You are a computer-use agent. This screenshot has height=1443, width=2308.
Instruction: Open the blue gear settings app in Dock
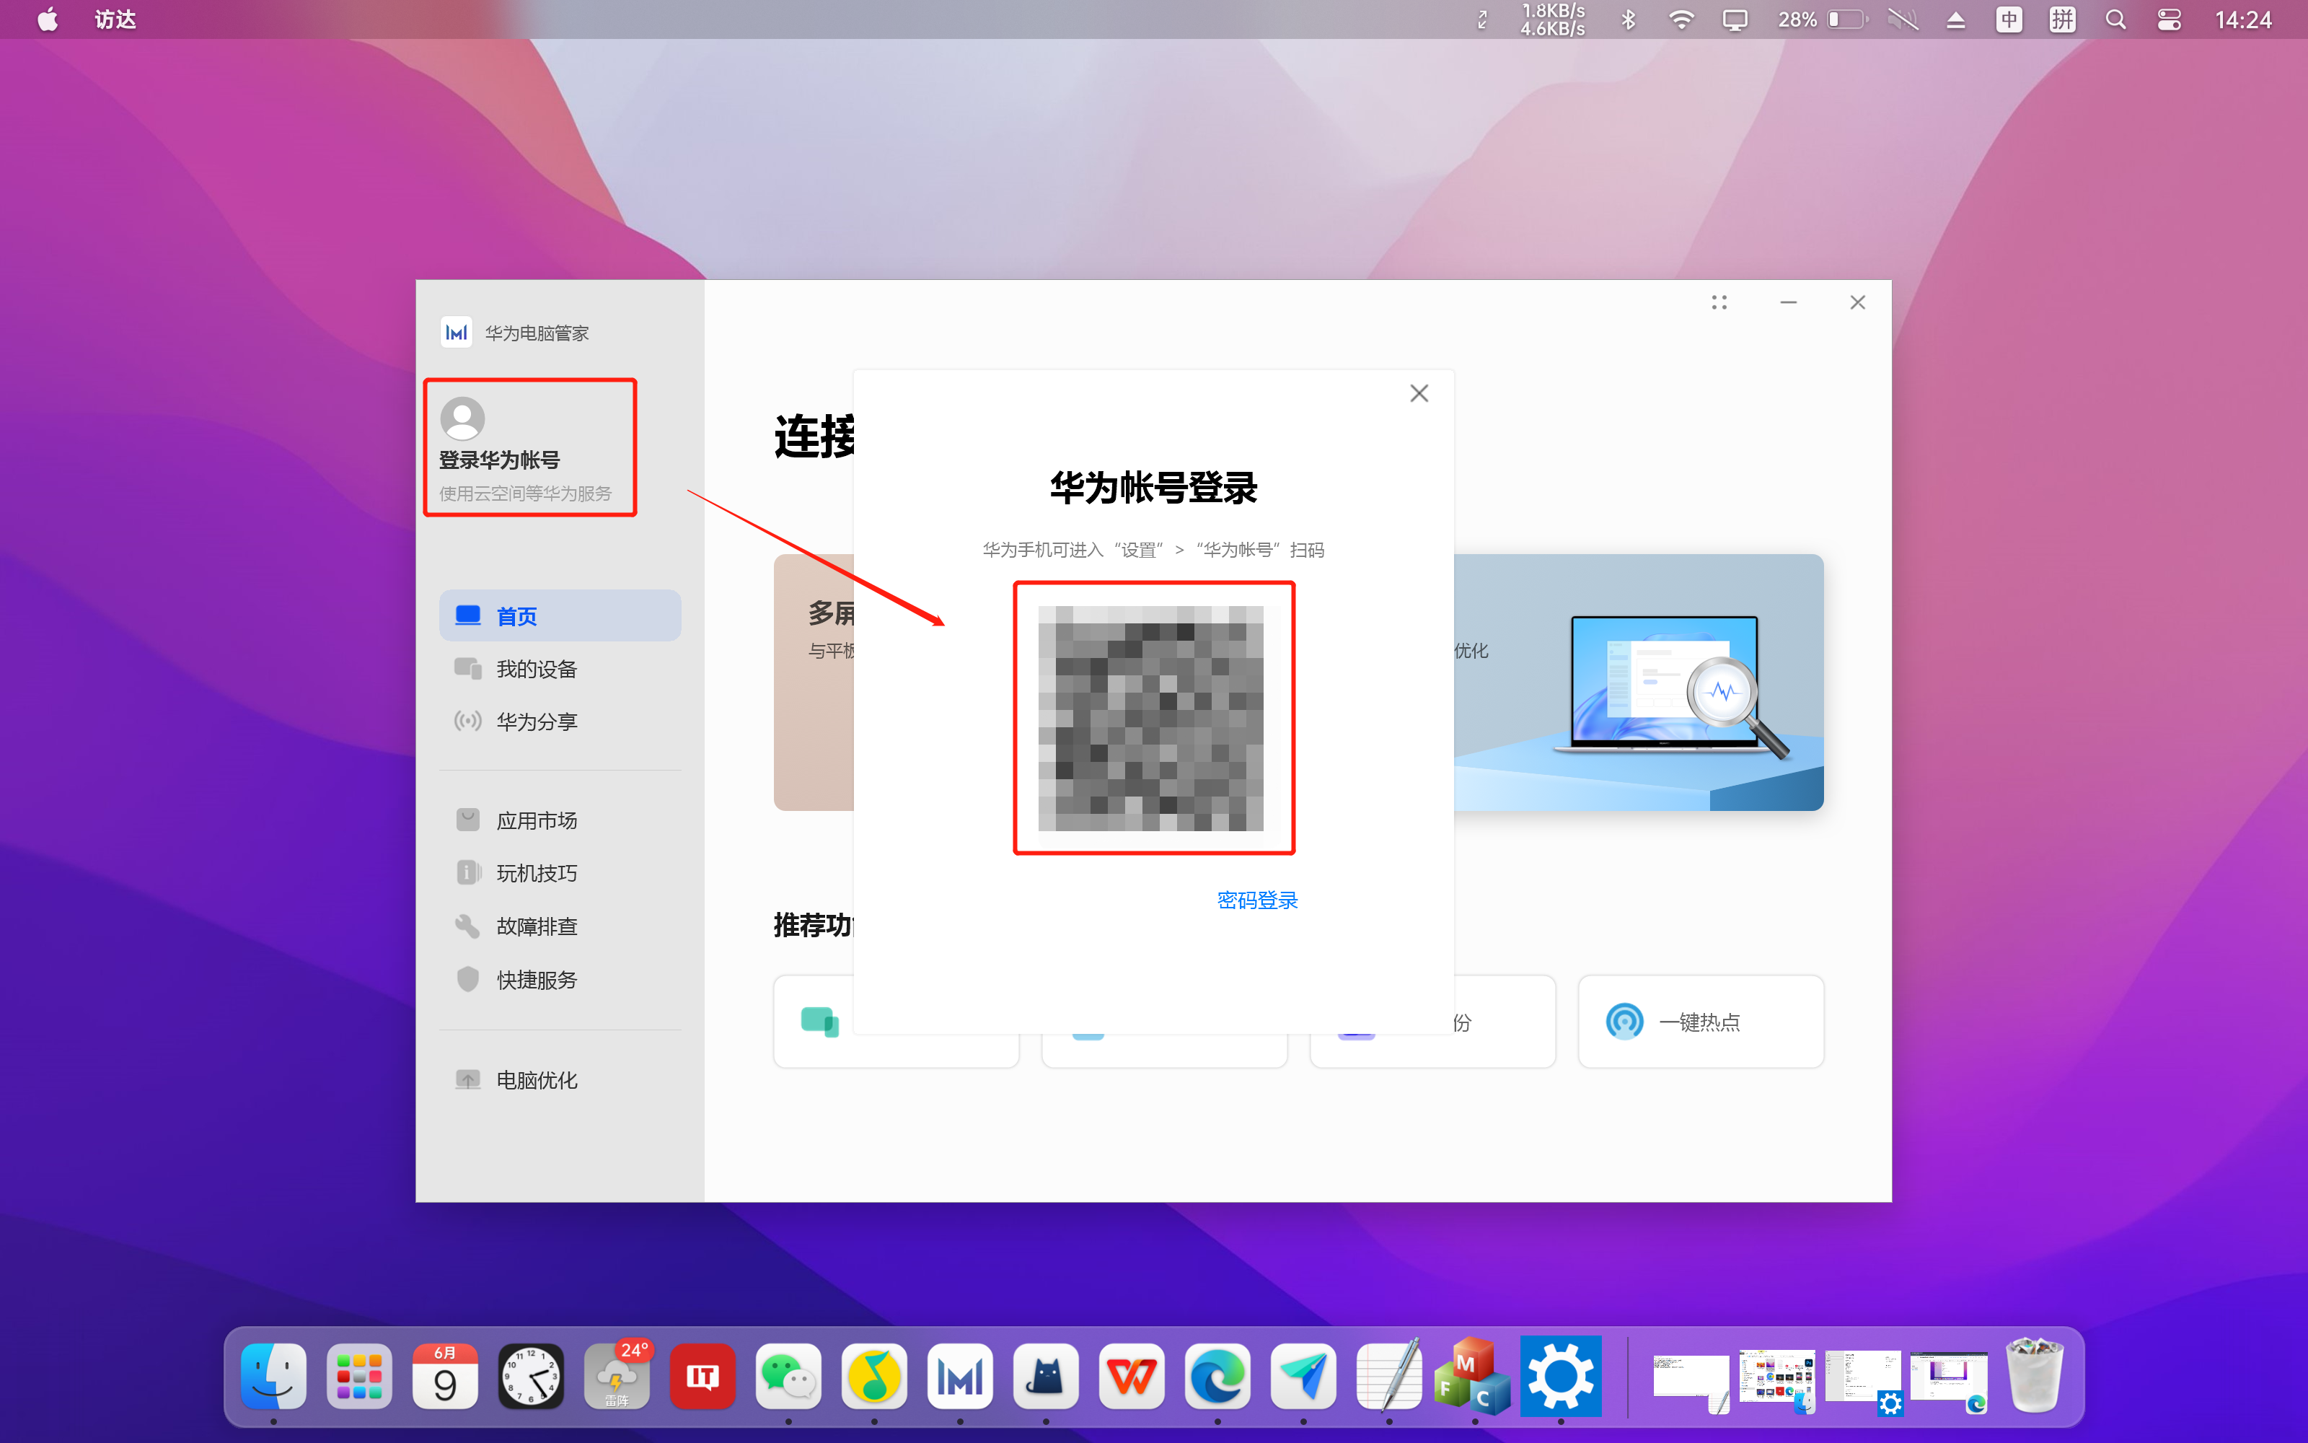point(1562,1375)
